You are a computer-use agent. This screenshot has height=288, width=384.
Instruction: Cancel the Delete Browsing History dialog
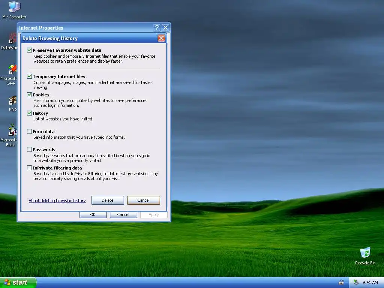pos(144,200)
